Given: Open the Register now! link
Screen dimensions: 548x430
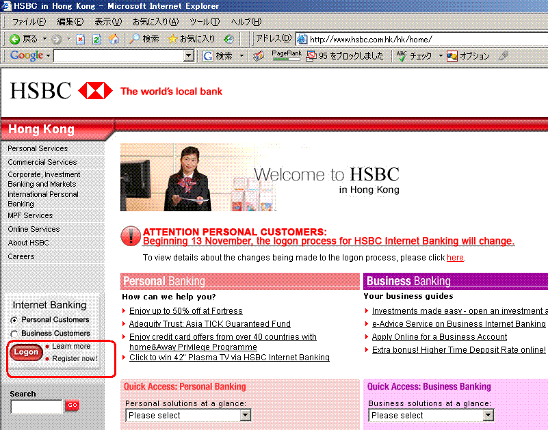Looking at the screenshot, I should [x=75, y=358].
